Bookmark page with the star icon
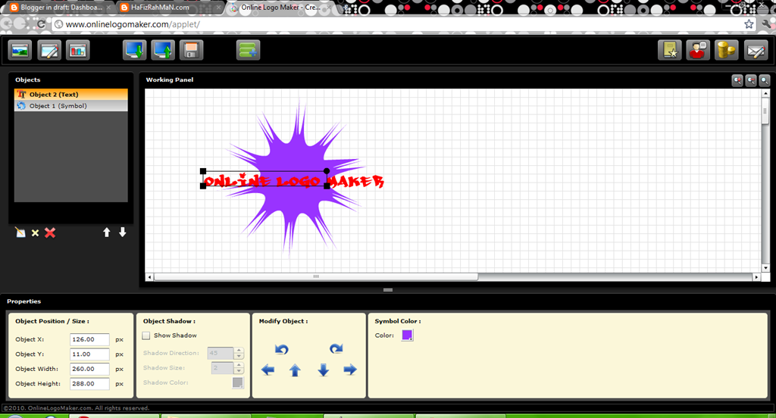Viewport: 776px width, 418px height. (749, 24)
